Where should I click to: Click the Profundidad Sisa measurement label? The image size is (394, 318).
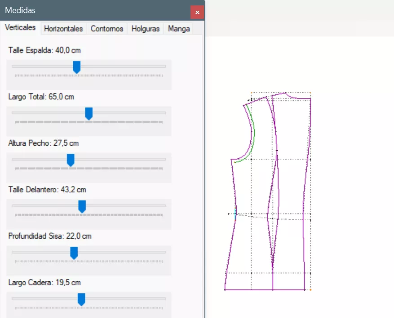point(50,236)
